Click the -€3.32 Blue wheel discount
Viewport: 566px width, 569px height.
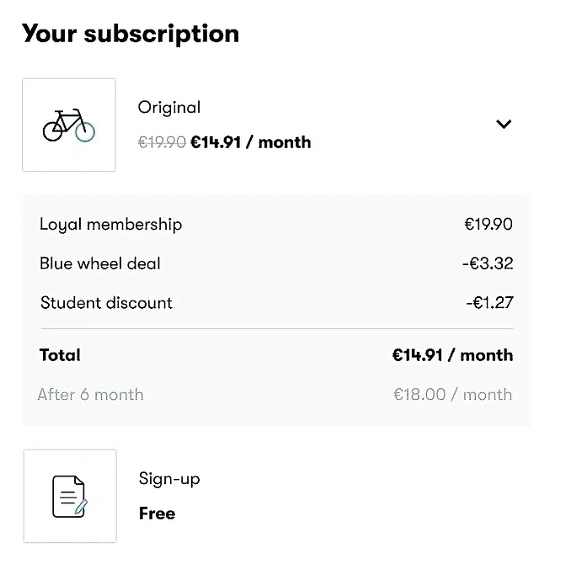pyautogui.click(x=488, y=263)
